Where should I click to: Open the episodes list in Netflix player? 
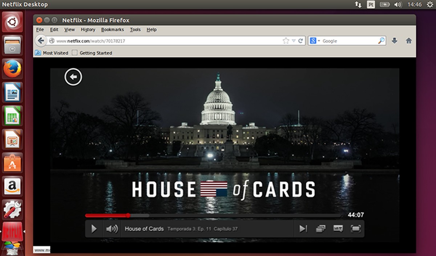click(x=320, y=228)
